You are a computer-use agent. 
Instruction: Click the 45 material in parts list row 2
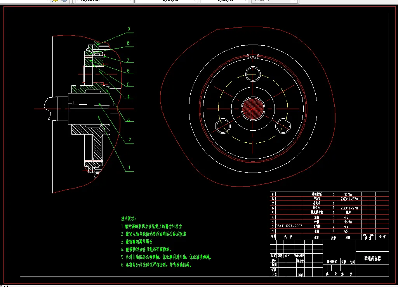point(346,226)
